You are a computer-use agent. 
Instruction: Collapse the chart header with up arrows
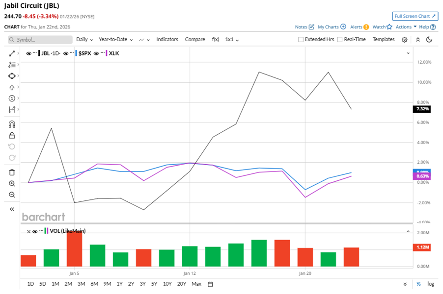pos(417,40)
